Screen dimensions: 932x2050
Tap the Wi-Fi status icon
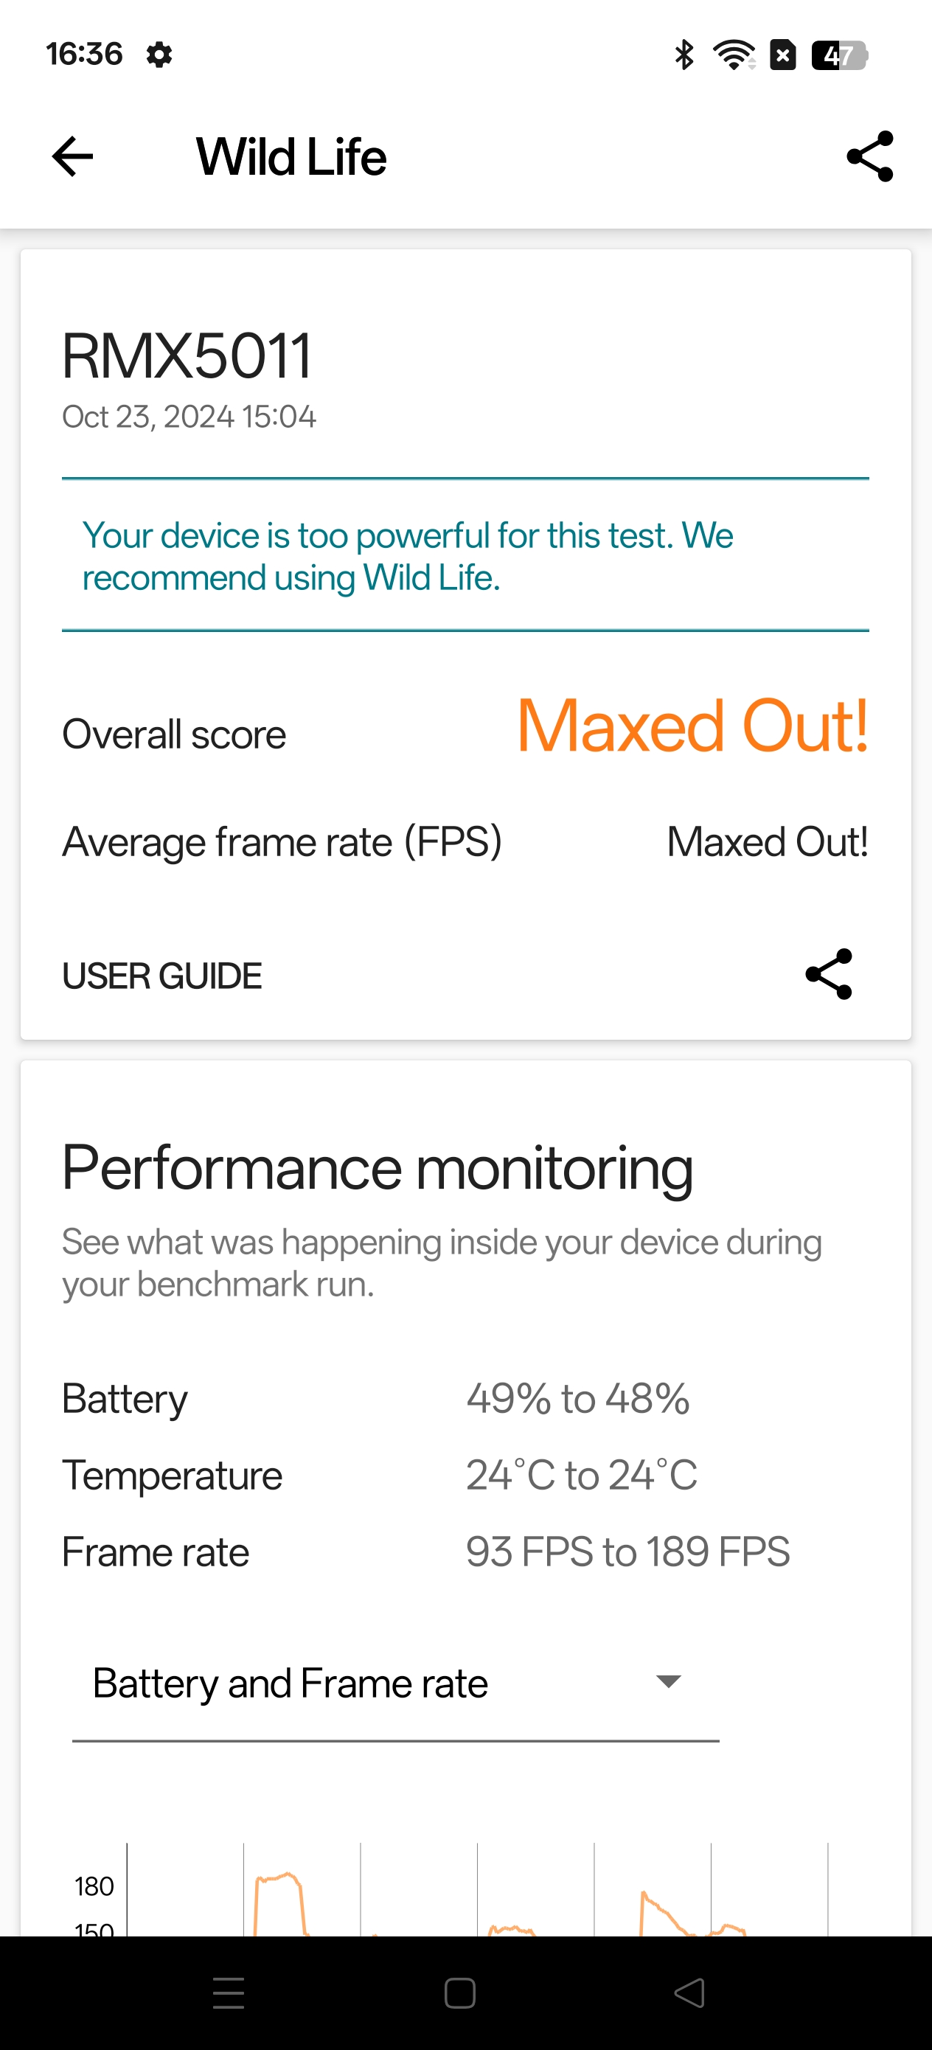(x=733, y=55)
